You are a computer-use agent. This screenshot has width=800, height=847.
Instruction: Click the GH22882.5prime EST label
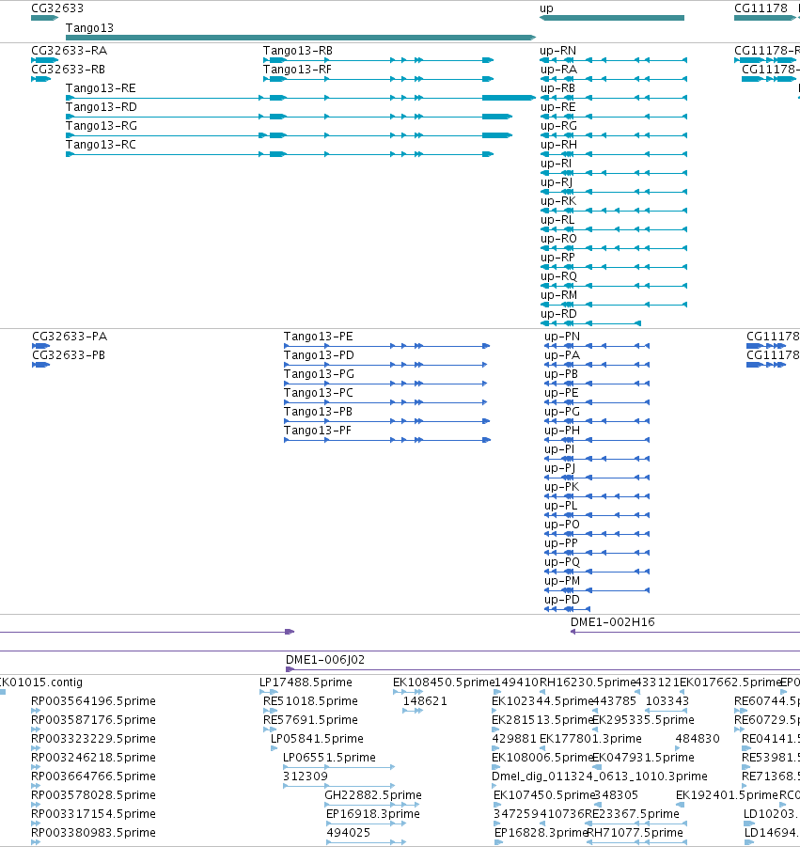coord(372,794)
